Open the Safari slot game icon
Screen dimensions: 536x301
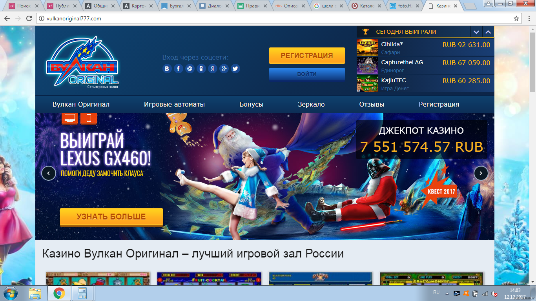367,47
